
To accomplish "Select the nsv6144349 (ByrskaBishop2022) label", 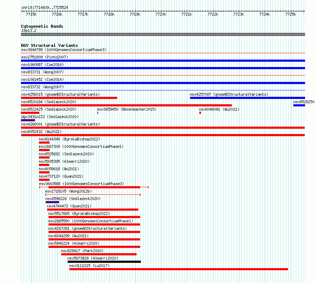I will point(69,139).
